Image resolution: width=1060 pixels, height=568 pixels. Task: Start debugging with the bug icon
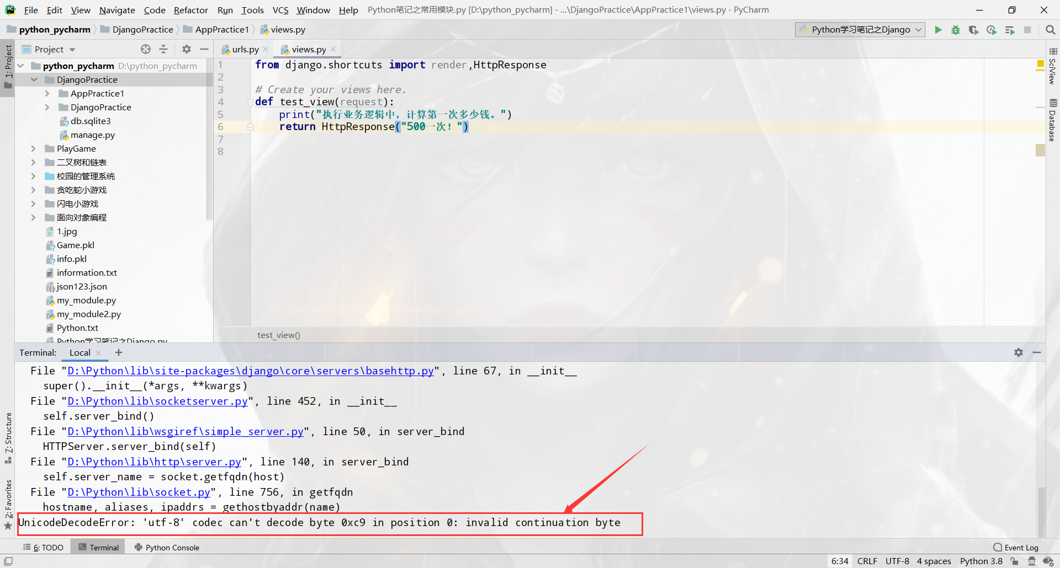coord(956,29)
